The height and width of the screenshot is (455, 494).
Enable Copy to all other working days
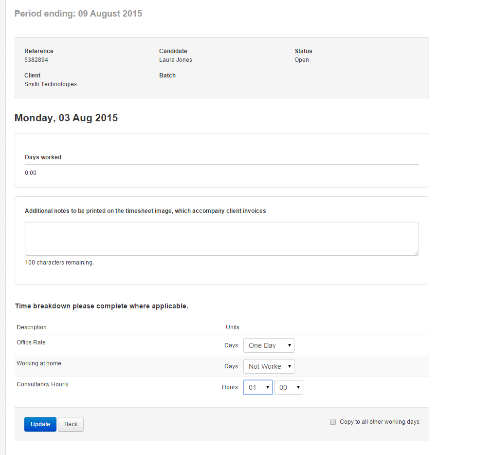point(333,422)
